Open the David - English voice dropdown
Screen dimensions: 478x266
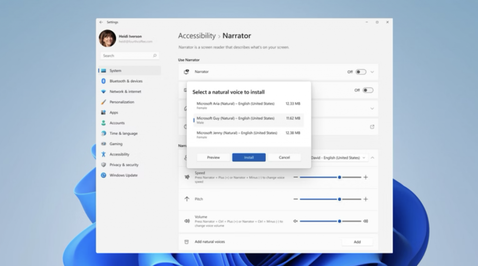(338, 158)
